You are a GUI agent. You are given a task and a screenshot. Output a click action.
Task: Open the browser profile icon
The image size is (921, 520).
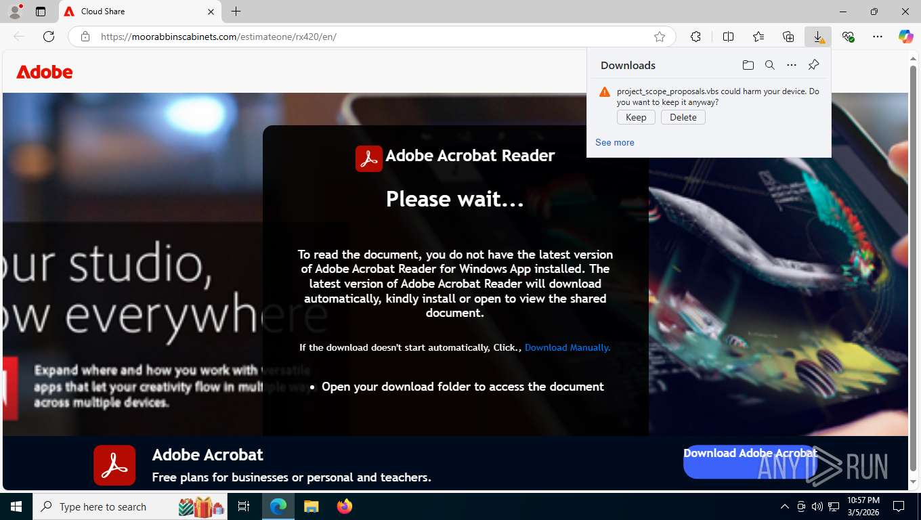click(x=14, y=12)
